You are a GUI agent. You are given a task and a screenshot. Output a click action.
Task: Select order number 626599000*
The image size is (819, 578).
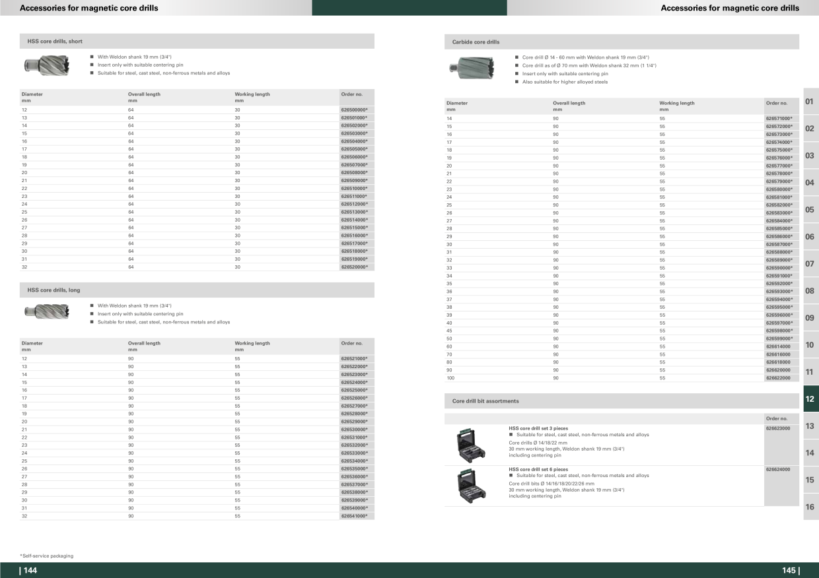(779, 338)
